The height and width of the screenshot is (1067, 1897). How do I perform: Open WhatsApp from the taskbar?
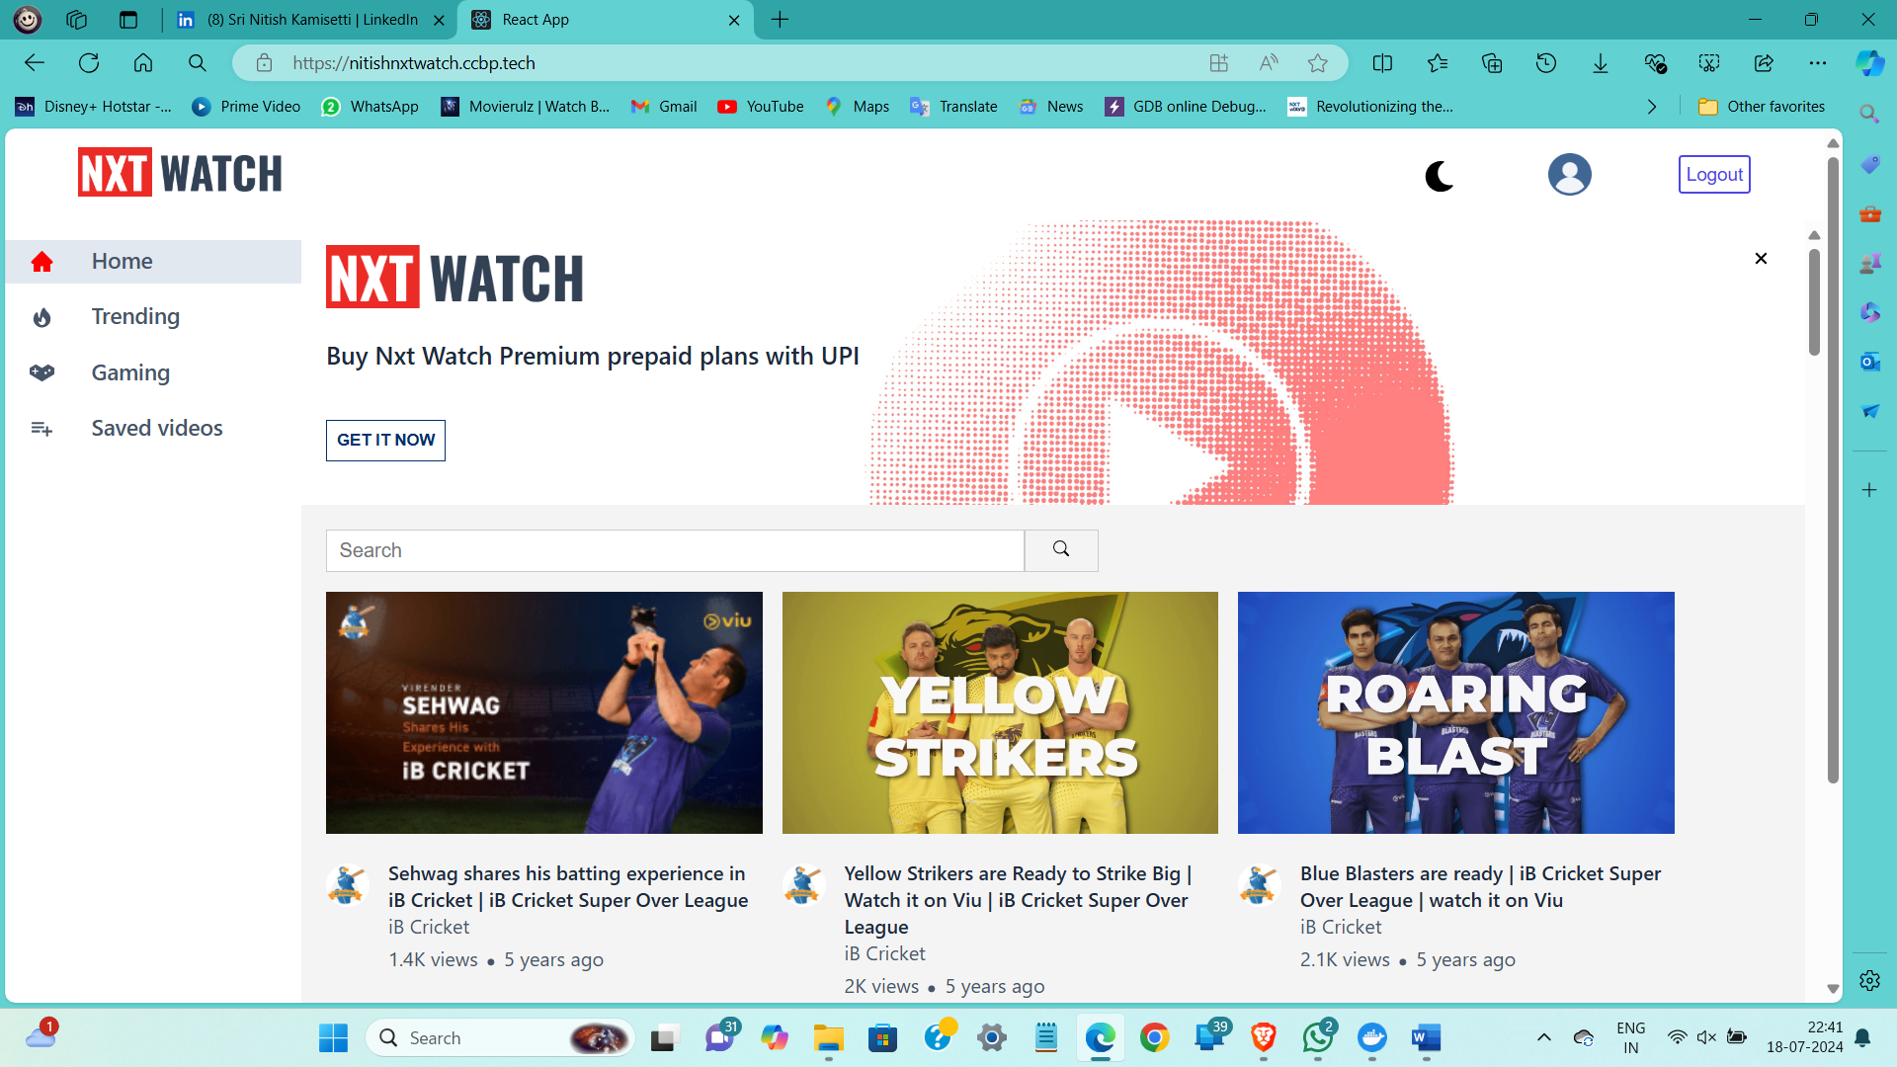1318,1037
